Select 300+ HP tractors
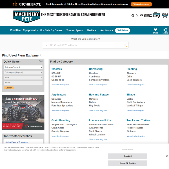The width and height of the screenshot is (169, 169). (56, 73)
